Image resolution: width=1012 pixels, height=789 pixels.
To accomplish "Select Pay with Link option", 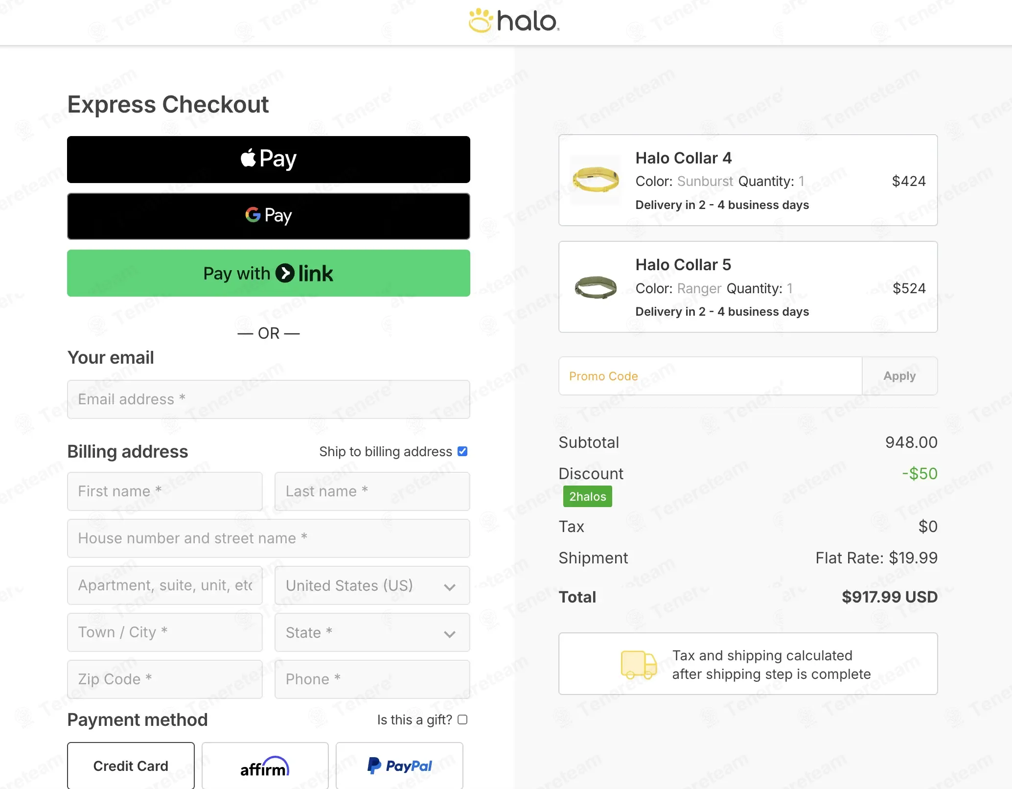I will (x=269, y=273).
